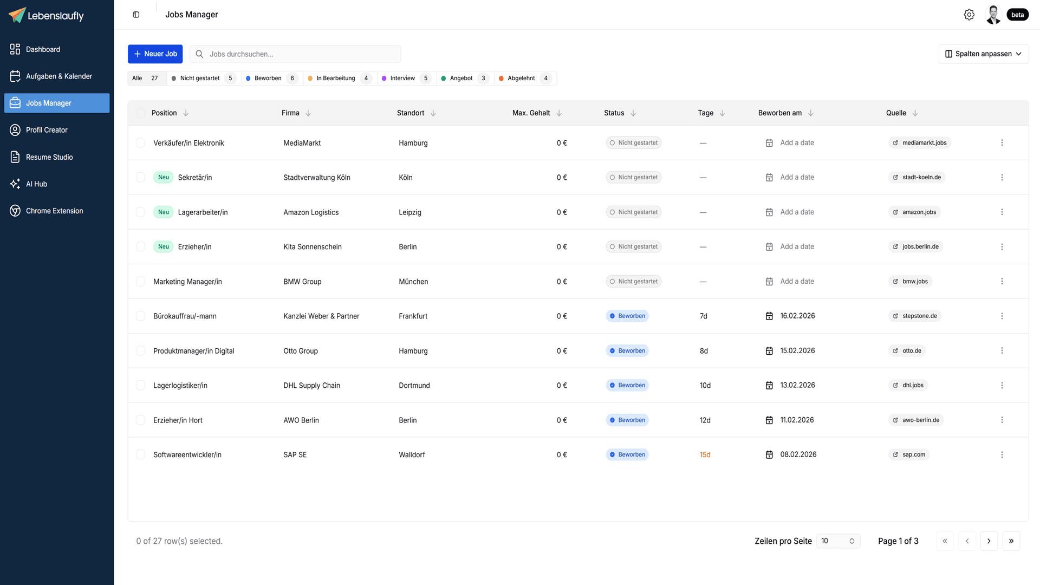Click the calendar icon beside 16.02.2026
The height and width of the screenshot is (585, 1040).
pyautogui.click(x=769, y=316)
